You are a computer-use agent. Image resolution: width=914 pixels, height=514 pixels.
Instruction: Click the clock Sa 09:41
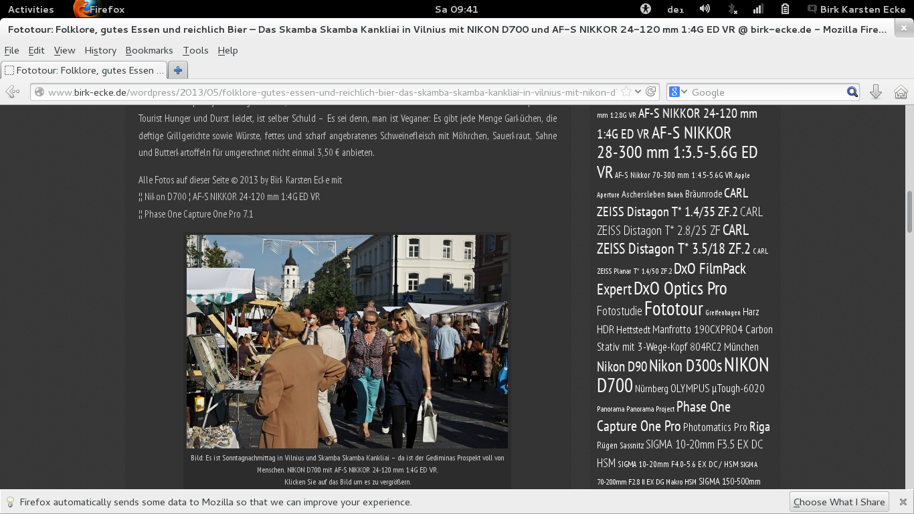coord(456,9)
